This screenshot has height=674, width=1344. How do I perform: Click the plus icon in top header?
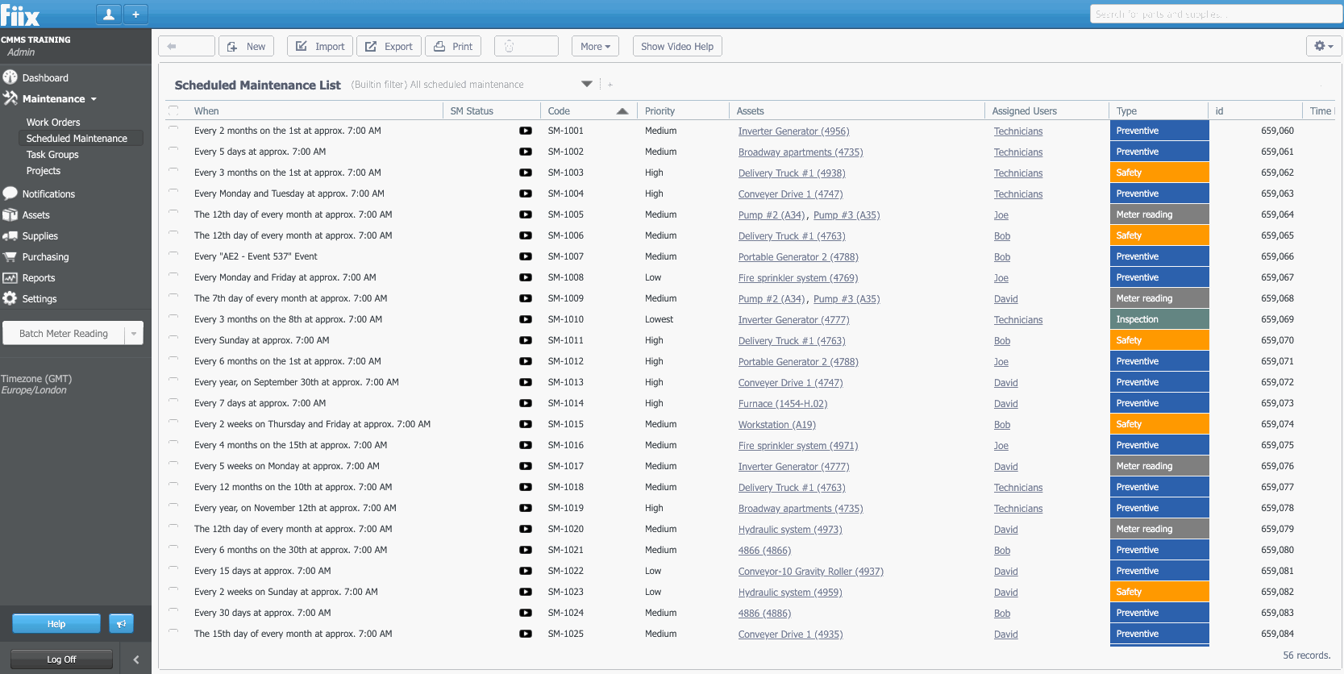click(x=135, y=14)
